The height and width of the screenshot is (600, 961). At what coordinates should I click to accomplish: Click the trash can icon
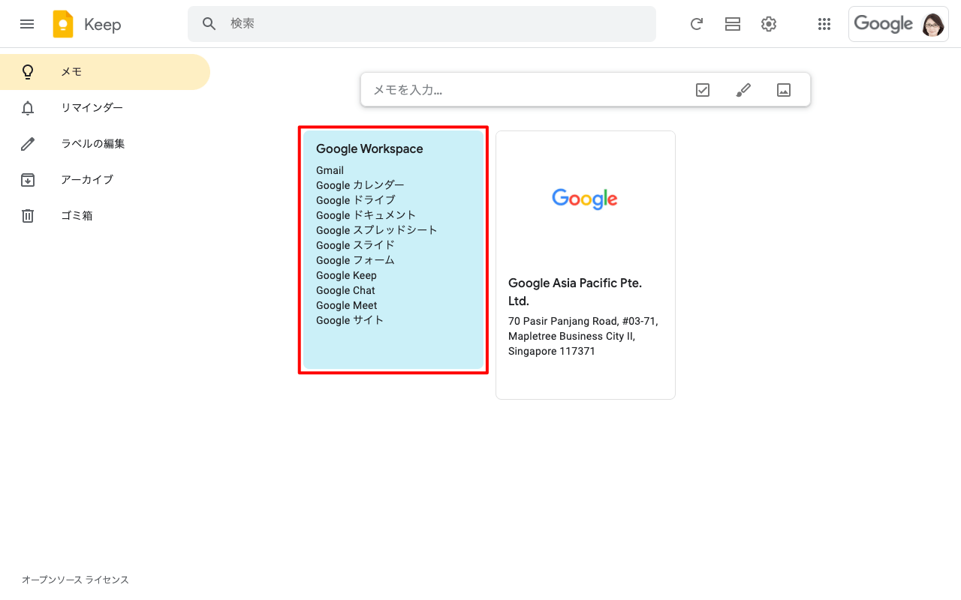pos(28,216)
